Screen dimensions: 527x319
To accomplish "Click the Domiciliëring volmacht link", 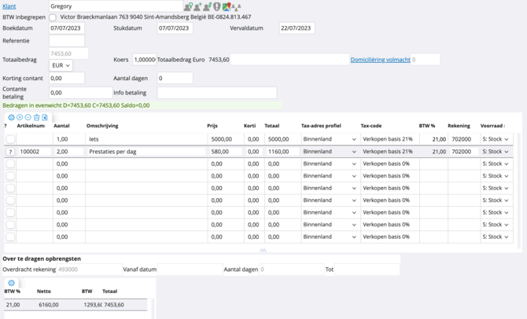I will coord(380,60).
